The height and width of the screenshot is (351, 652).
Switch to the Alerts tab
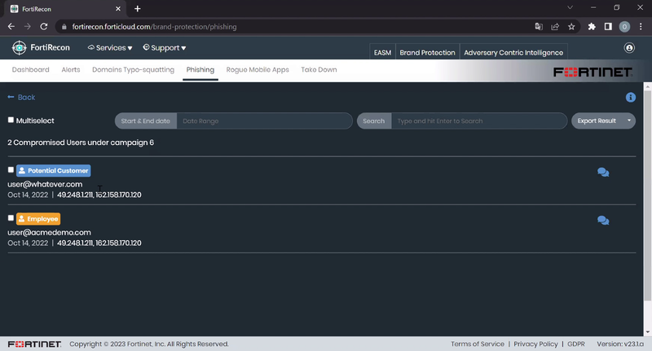coord(71,70)
